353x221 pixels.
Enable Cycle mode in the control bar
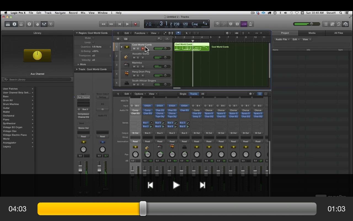[x=217, y=24]
